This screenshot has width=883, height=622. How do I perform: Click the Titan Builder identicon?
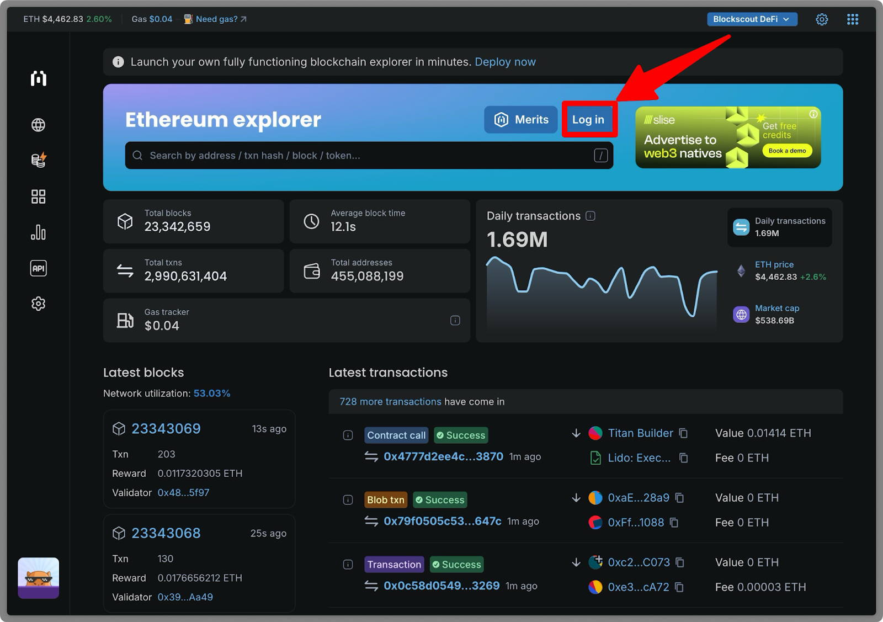pyautogui.click(x=595, y=433)
